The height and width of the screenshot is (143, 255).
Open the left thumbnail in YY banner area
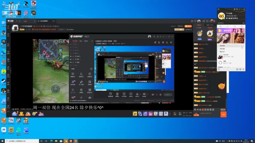(x=224, y=38)
